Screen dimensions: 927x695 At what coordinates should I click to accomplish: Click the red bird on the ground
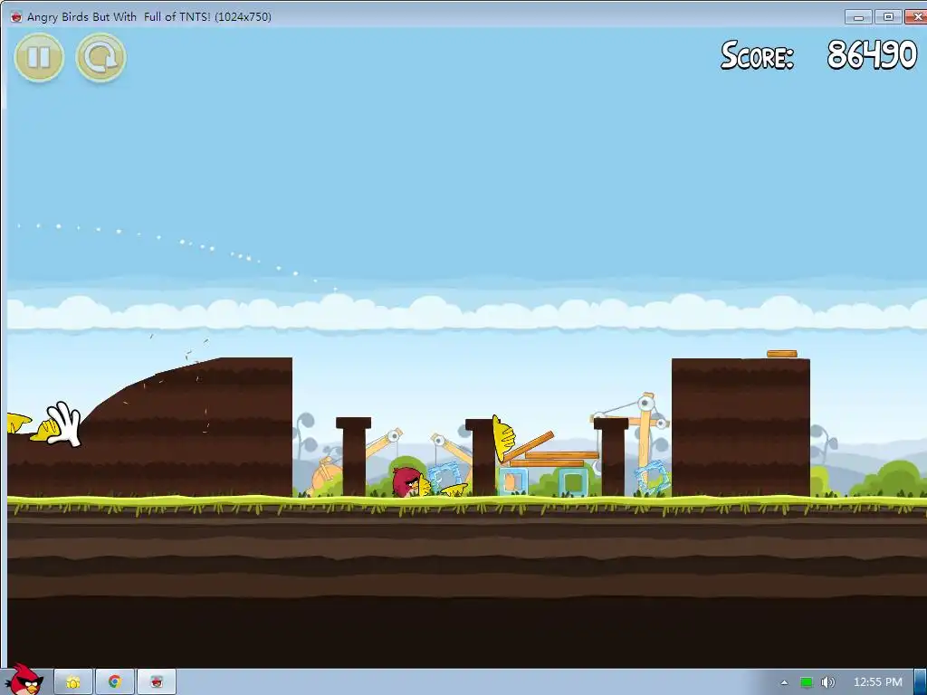(408, 481)
